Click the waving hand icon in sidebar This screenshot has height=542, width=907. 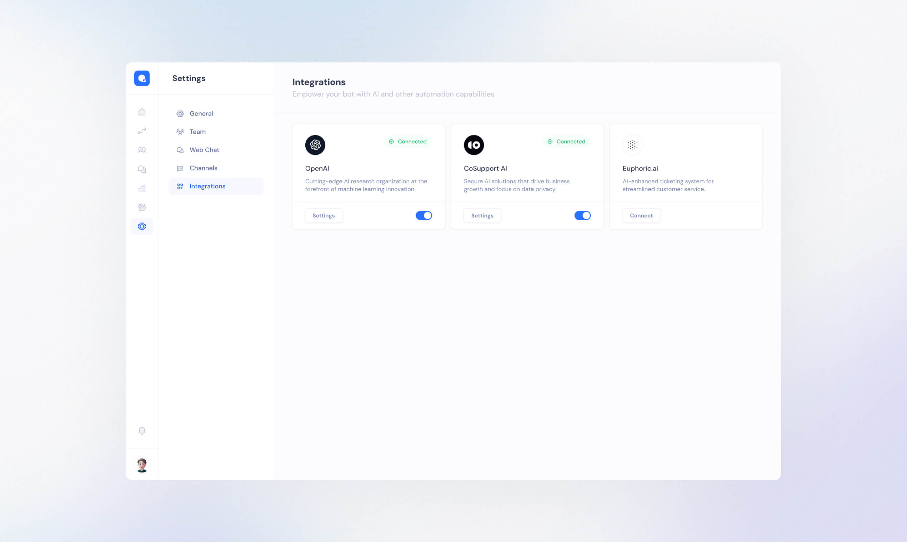(x=142, y=207)
